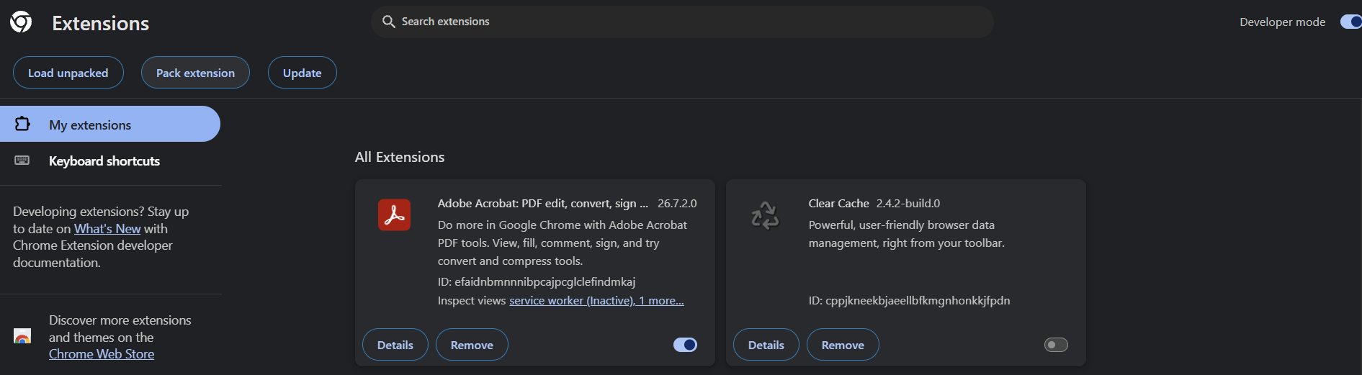Image resolution: width=1362 pixels, height=375 pixels.
Task: Open Details for Adobe Acrobat
Action: pyautogui.click(x=395, y=345)
